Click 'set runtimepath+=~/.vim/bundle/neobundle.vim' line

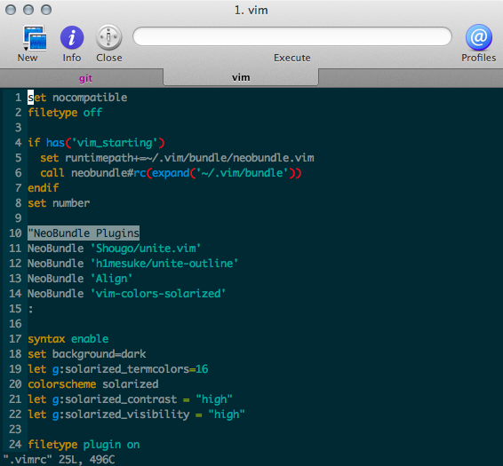pyautogui.click(x=177, y=158)
